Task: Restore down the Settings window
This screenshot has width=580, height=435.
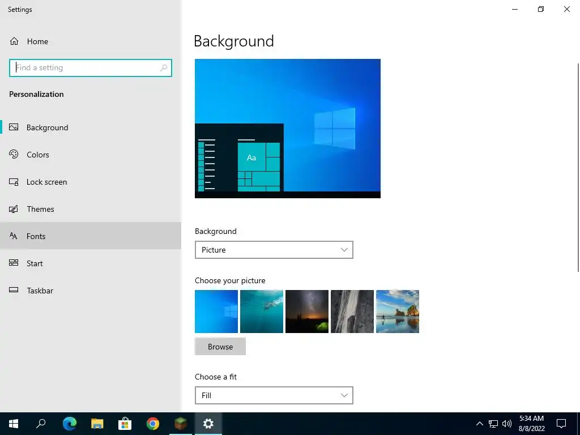Action: coord(541,9)
